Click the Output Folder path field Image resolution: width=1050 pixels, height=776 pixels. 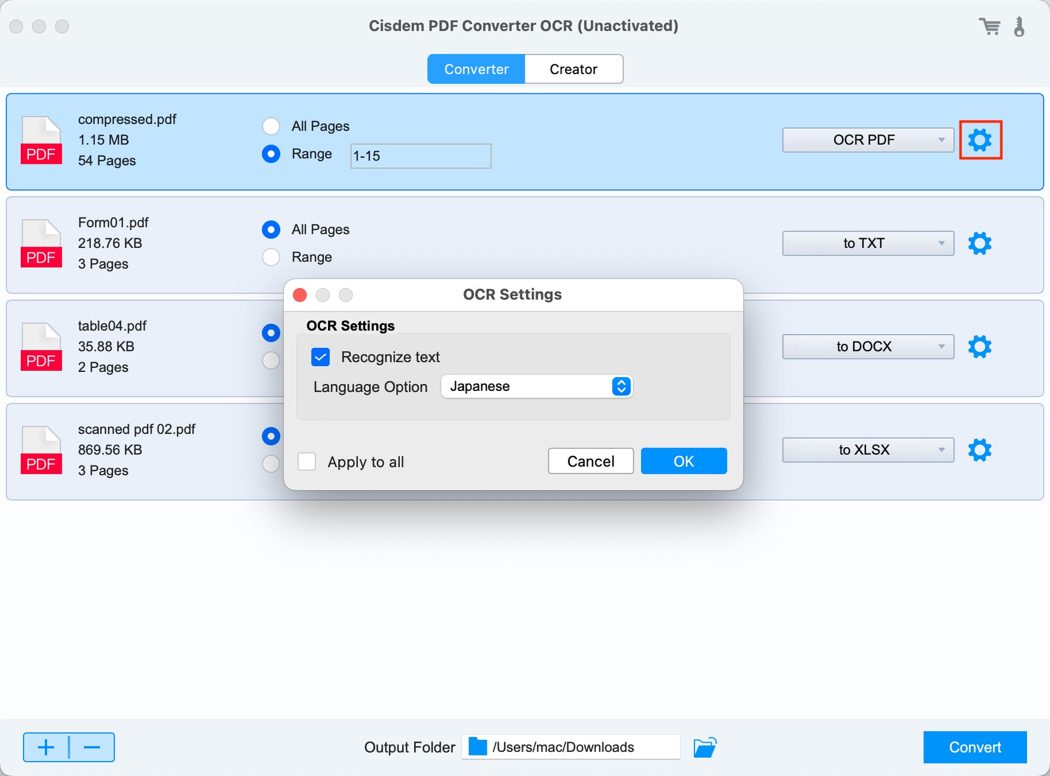tap(571, 747)
